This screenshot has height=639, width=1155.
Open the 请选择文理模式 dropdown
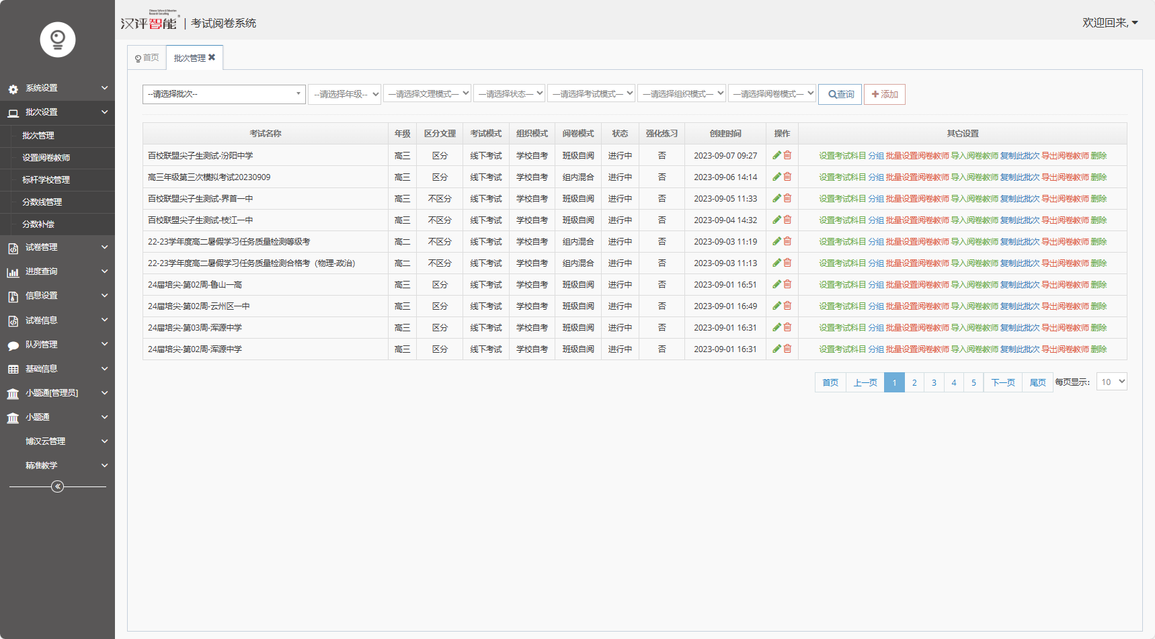point(427,94)
